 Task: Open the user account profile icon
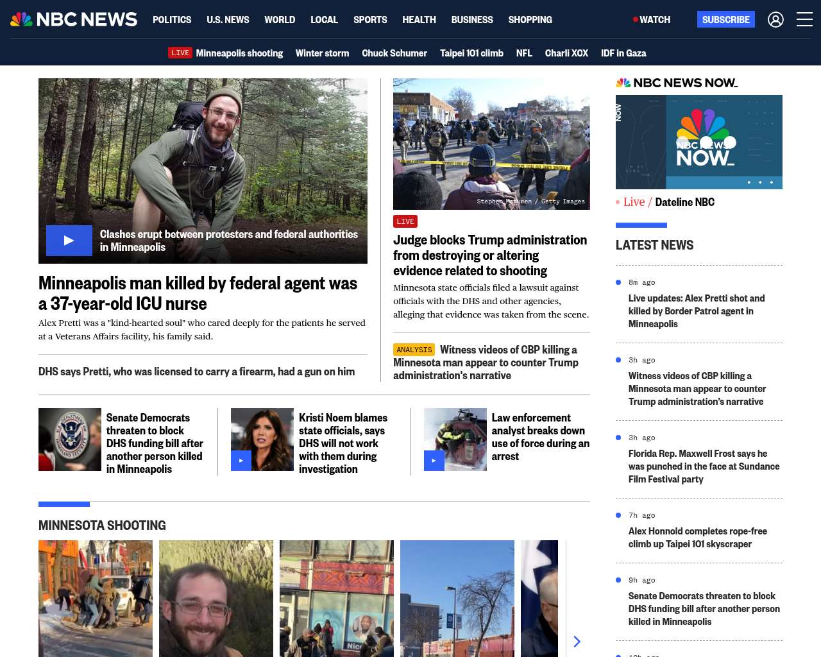point(775,20)
